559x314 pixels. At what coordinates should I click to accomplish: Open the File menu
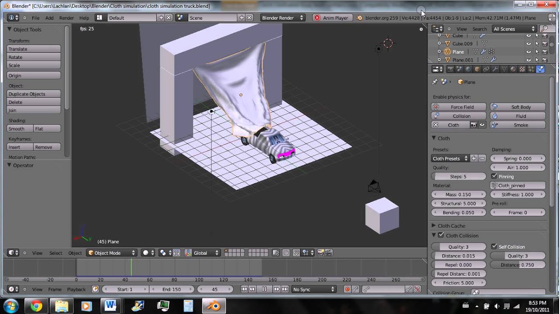coord(35,18)
